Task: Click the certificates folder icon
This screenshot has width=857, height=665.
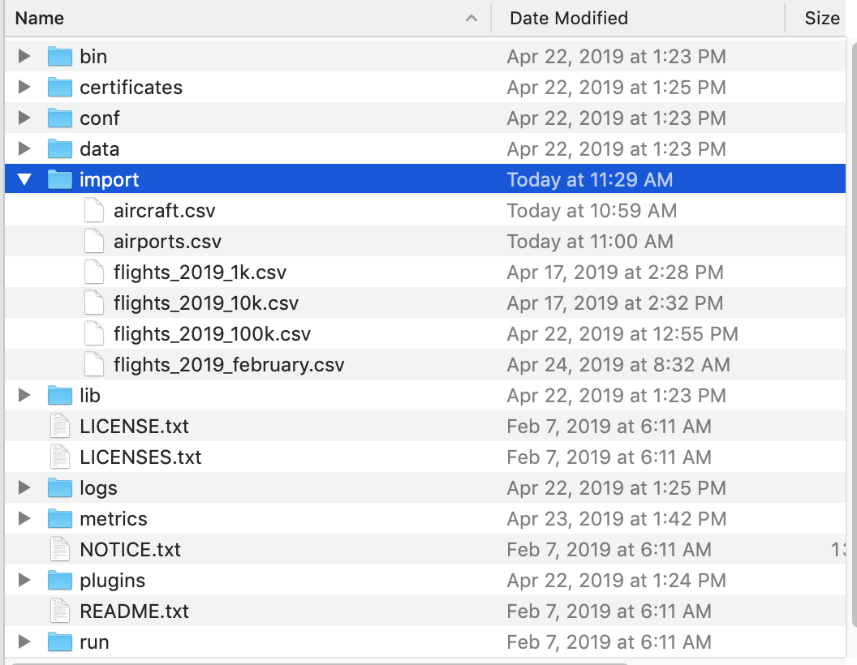Action: [60, 88]
